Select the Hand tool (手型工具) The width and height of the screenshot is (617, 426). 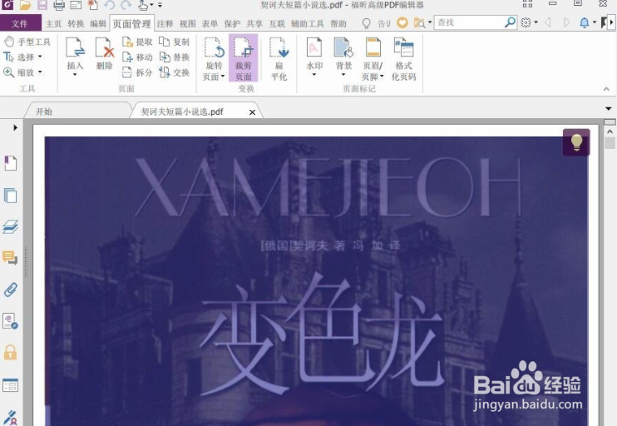[x=27, y=42]
